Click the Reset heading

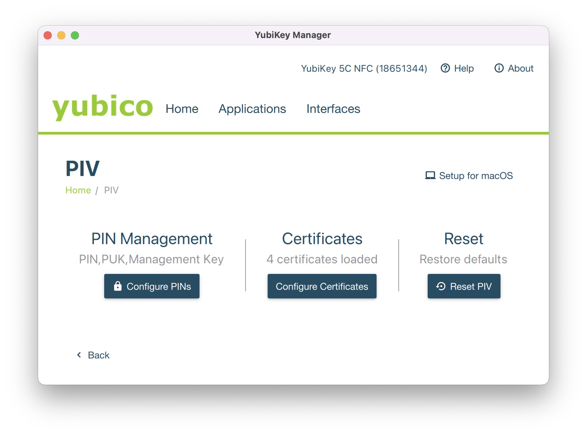point(464,239)
